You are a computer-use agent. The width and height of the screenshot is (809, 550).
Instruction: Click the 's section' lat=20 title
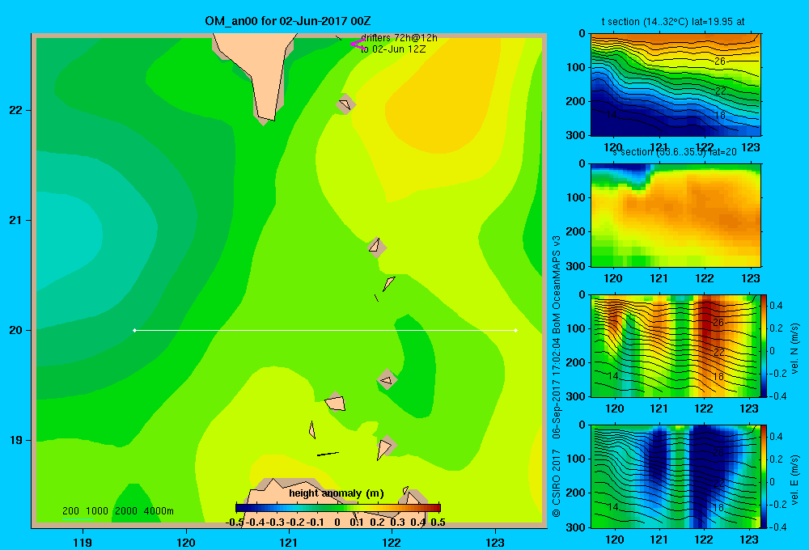pyautogui.click(x=675, y=152)
